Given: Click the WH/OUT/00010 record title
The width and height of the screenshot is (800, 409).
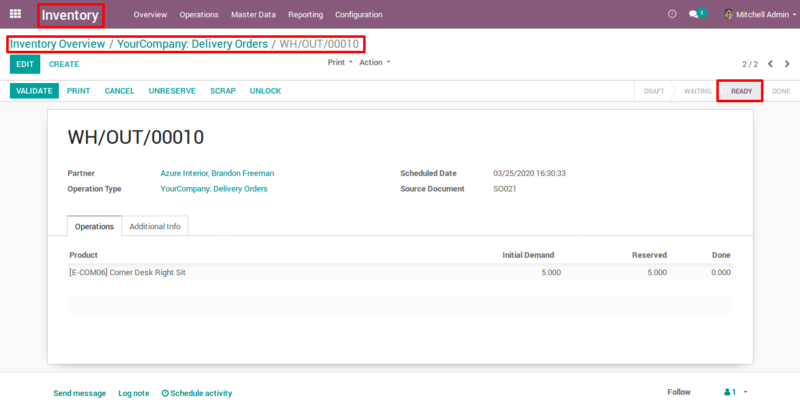Looking at the screenshot, I should coord(136,137).
